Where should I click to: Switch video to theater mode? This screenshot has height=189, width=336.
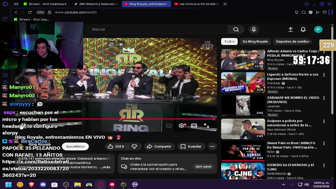click(x=194, y=126)
